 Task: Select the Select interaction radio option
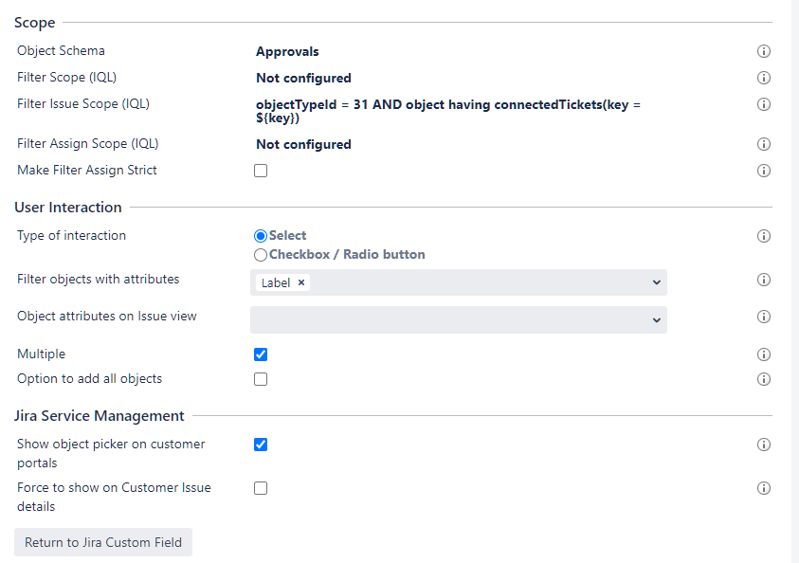point(262,236)
